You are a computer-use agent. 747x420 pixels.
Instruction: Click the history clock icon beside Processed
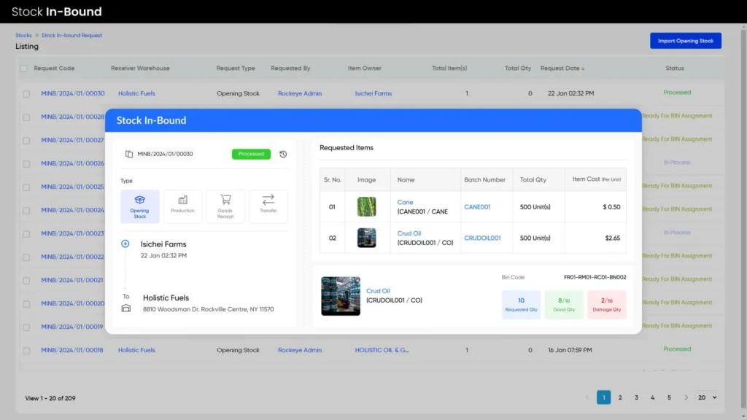tap(283, 154)
